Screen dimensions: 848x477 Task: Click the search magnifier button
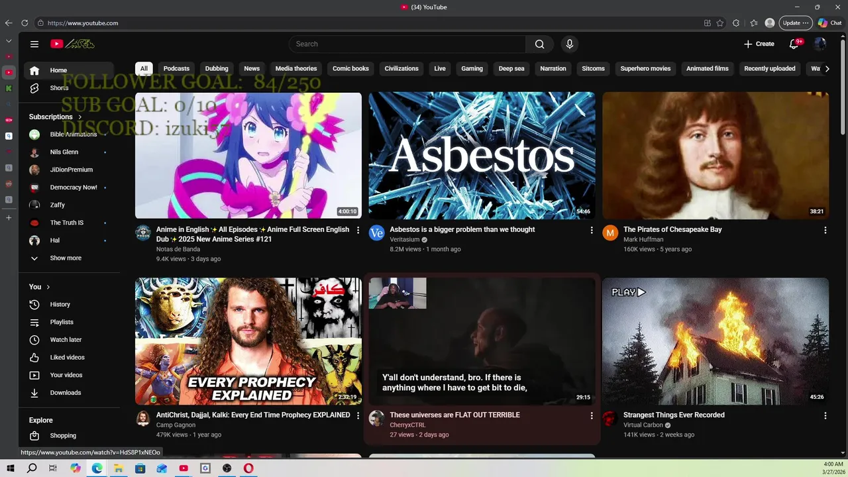pos(540,44)
